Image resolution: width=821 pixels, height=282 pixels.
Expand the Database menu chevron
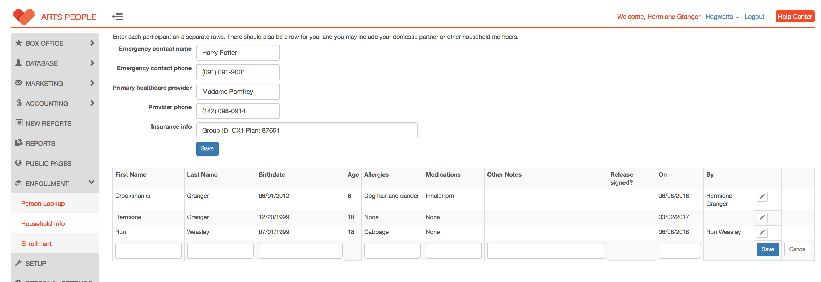(92, 63)
